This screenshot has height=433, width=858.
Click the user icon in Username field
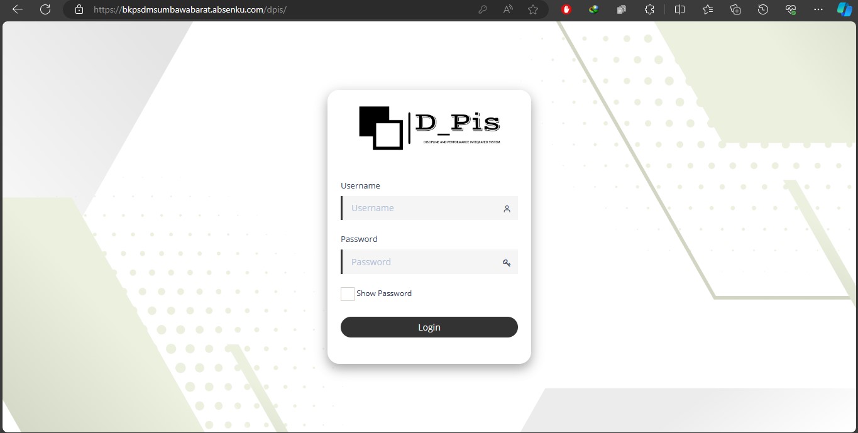click(x=507, y=209)
